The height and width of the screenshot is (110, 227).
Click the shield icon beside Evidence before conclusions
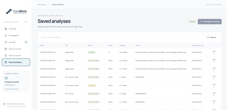(x=4, y=104)
